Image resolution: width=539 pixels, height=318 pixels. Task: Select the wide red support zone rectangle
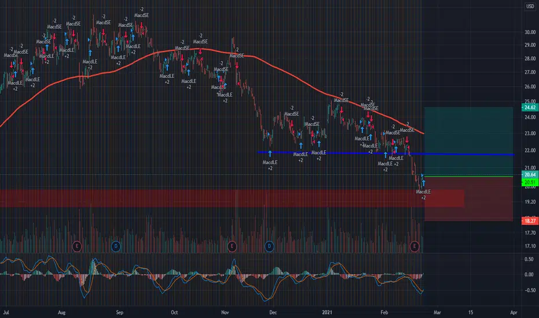[x=232, y=198]
